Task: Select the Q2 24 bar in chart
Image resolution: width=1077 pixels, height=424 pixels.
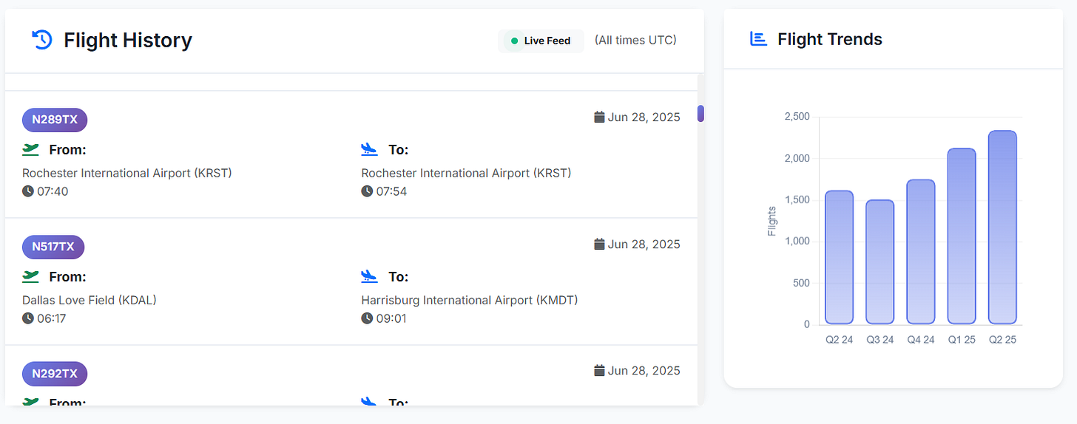Action: [x=840, y=257]
